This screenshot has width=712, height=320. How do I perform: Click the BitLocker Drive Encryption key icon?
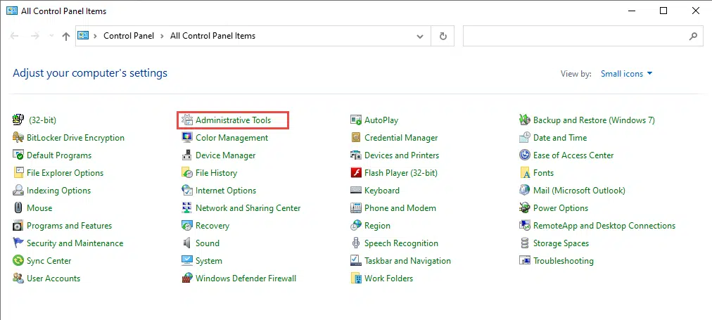pos(18,138)
